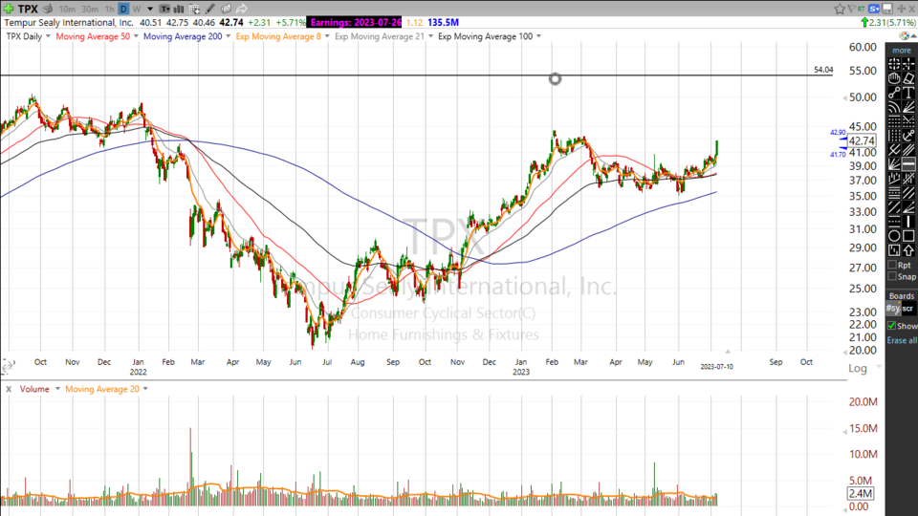Toggle the Rpt checkbox

coord(892,265)
